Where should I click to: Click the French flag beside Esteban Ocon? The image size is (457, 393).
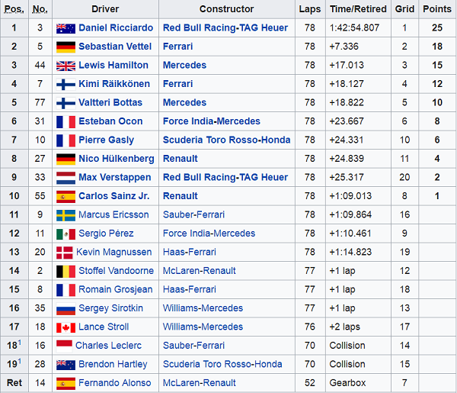[66, 122]
